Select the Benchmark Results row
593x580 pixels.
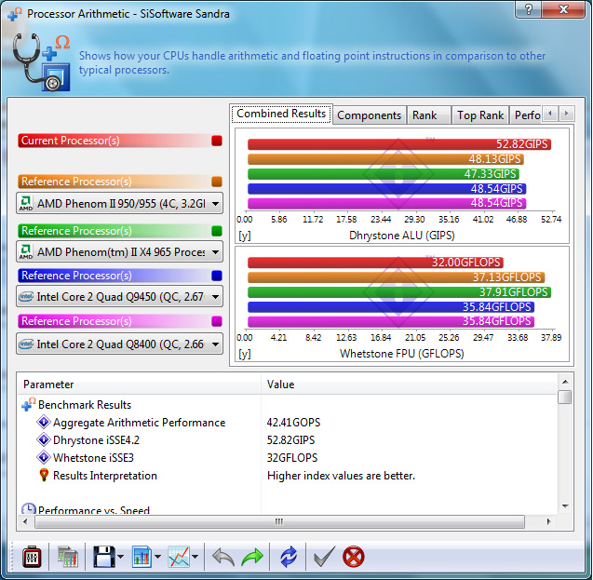tap(287, 405)
